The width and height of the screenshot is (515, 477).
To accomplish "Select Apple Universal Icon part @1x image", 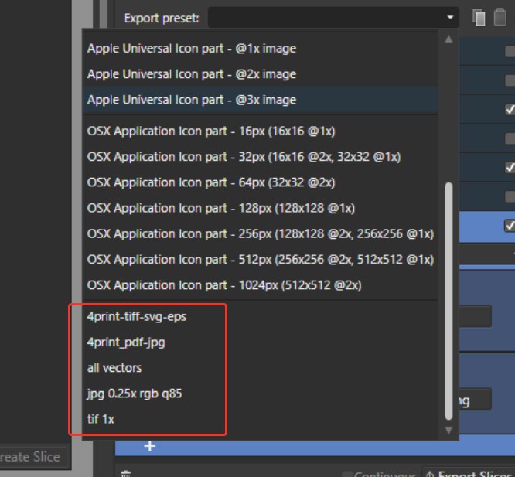I will coord(260,49).
